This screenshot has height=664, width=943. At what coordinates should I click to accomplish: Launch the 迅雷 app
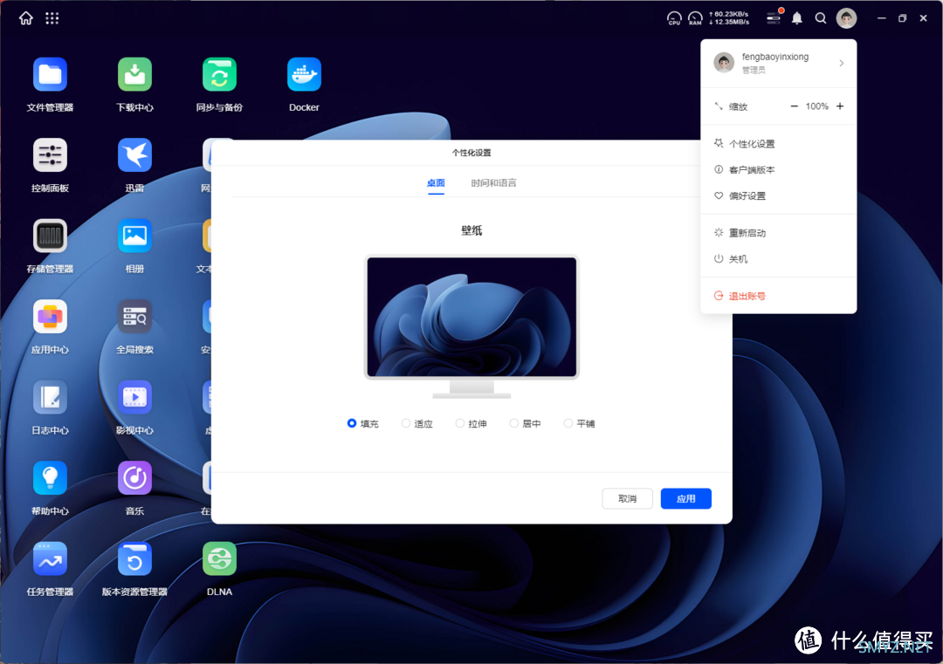pyautogui.click(x=134, y=155)
